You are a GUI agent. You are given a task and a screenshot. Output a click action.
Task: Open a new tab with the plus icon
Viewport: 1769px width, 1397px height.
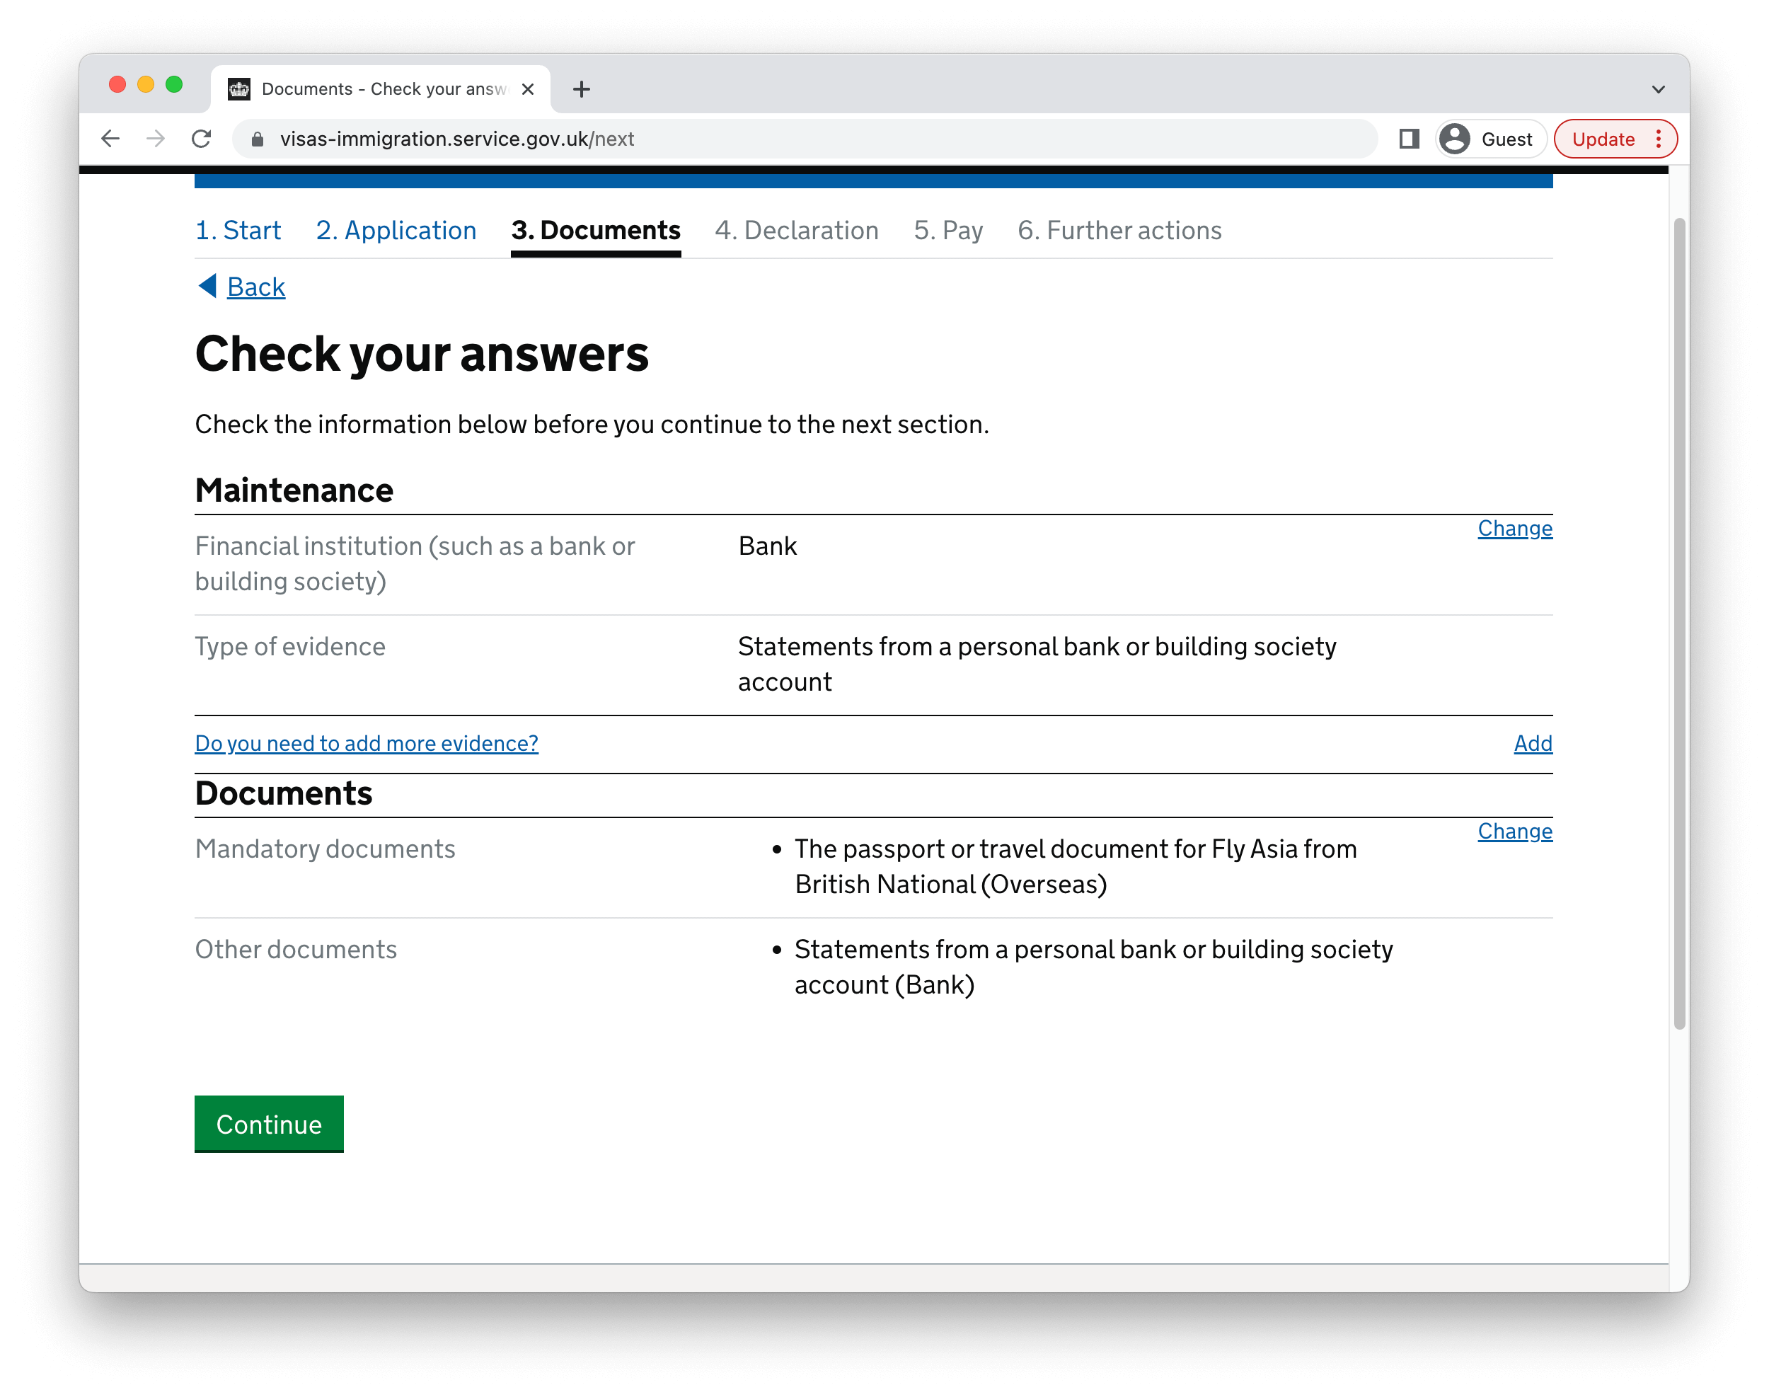582,88
